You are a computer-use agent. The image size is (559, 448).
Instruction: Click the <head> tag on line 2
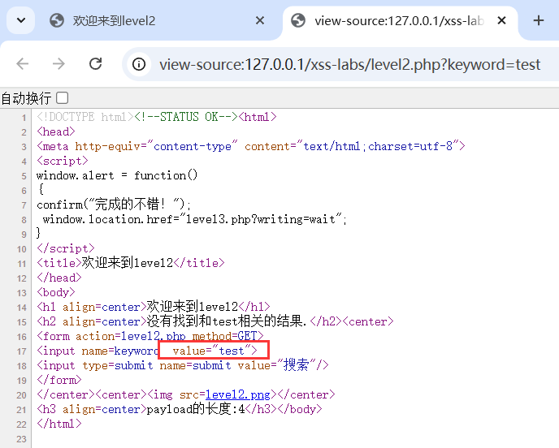(x=56, y=131)
